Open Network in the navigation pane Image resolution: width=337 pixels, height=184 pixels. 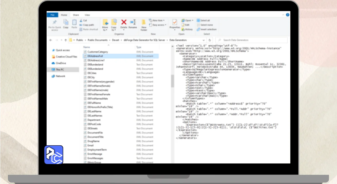tap(58, 76)
